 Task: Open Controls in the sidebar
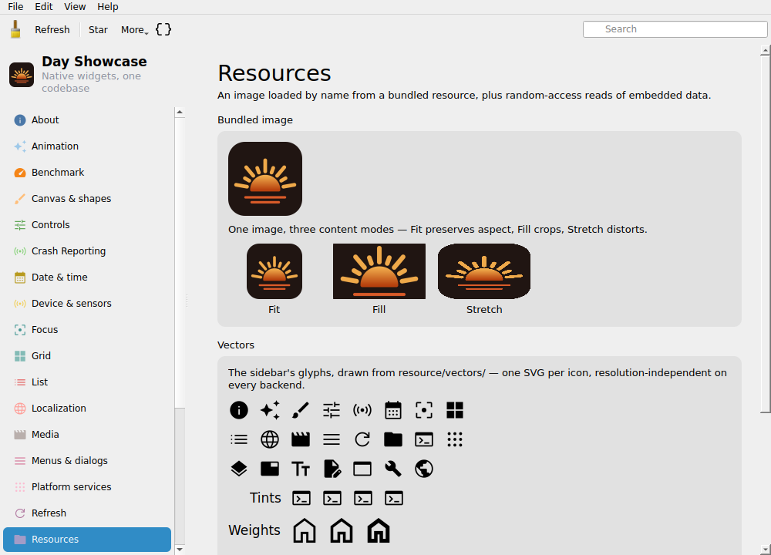(x=87, y=224)
